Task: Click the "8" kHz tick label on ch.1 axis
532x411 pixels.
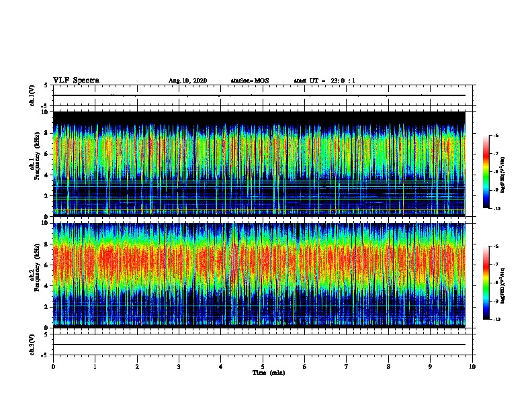Action: tap(46, 133)
